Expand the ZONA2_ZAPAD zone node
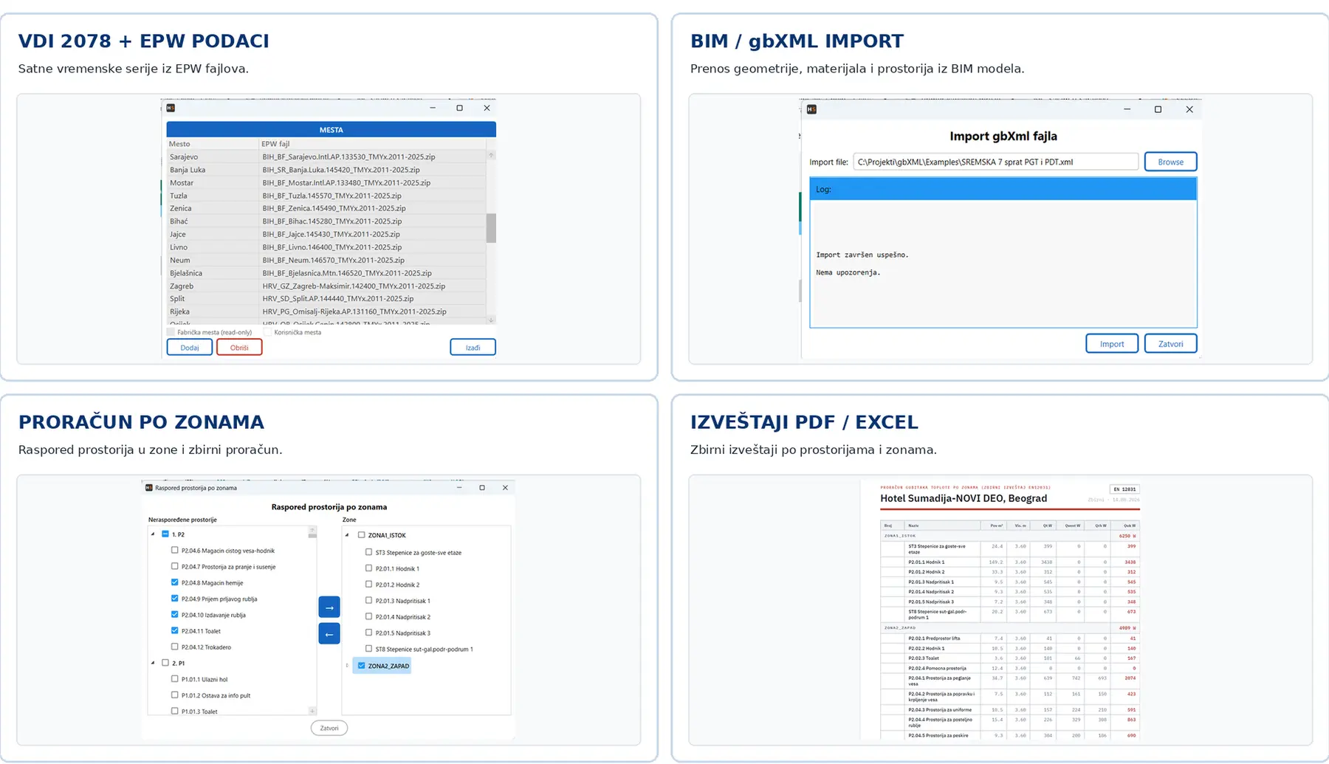1329x764 pixels. pos(348,666)
